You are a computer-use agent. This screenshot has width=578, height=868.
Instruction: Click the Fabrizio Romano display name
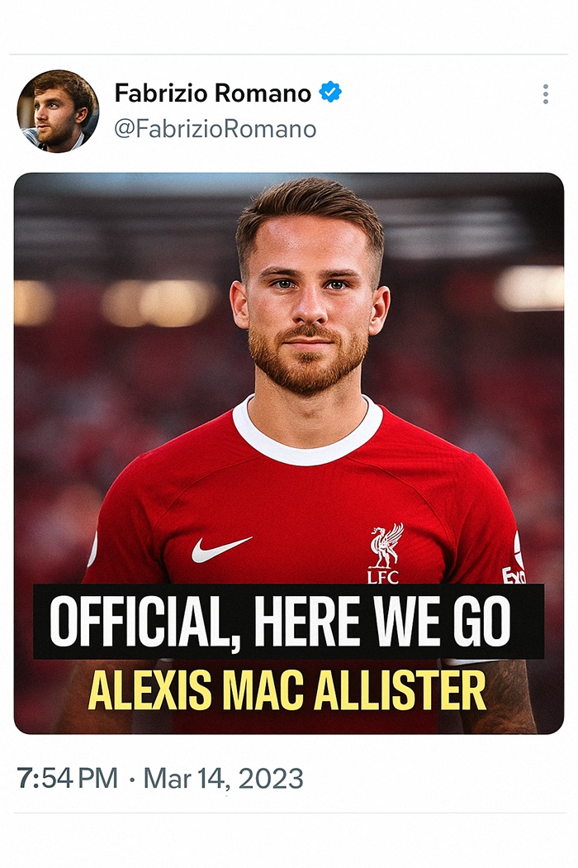click(x=213, y=93)
